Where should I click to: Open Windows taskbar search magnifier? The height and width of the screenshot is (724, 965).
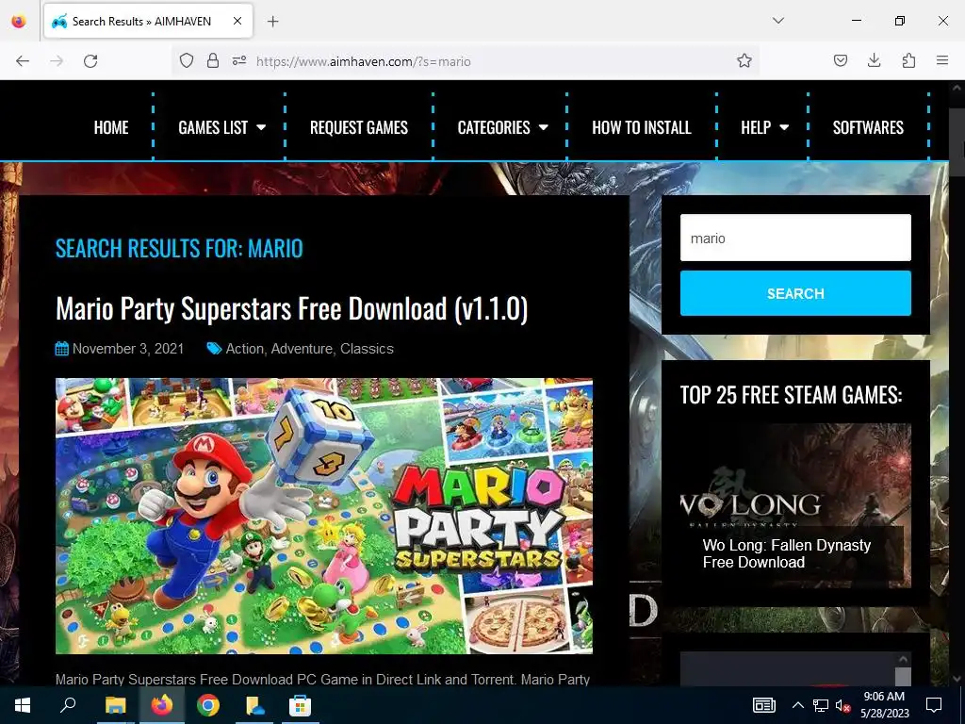click(68, 705)
